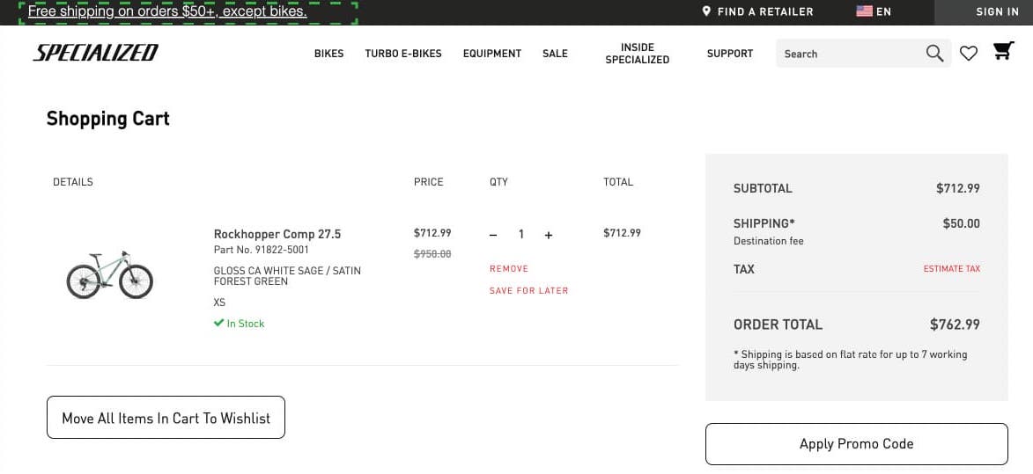
Task: Click the Find a Retailer pin
Action: 706,11
